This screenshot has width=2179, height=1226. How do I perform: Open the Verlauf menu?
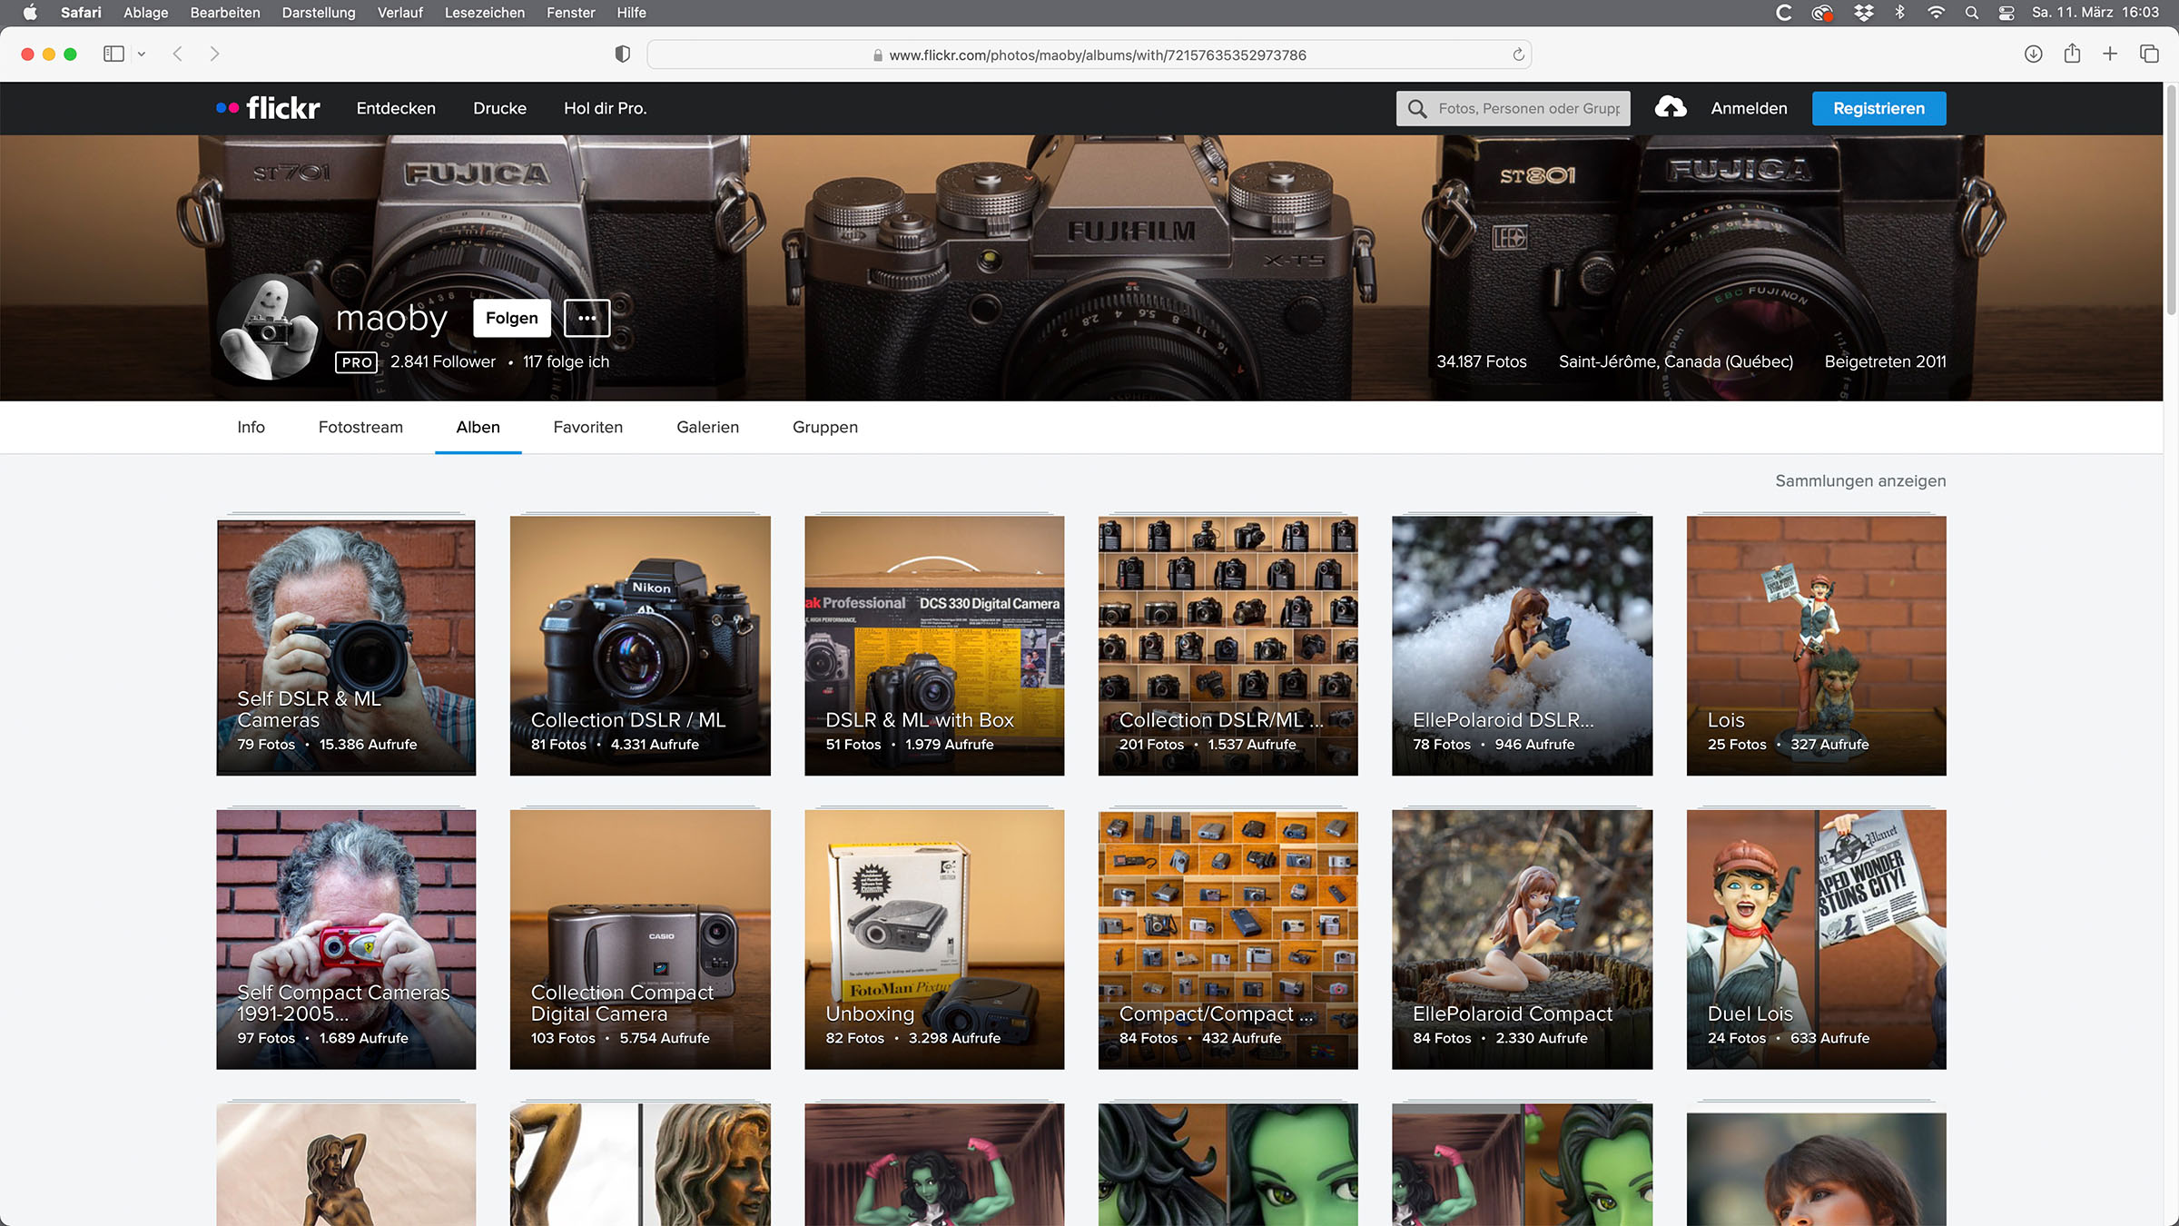tap(400, 13)
